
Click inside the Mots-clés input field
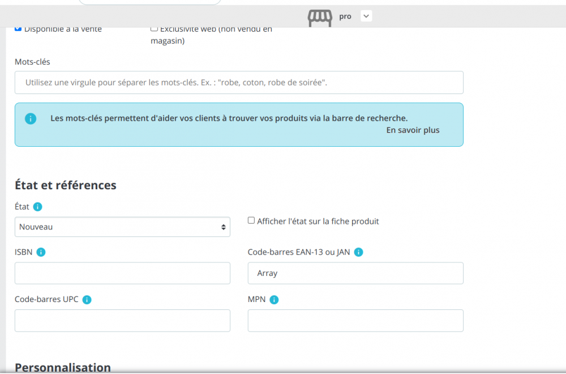point(239,82)
